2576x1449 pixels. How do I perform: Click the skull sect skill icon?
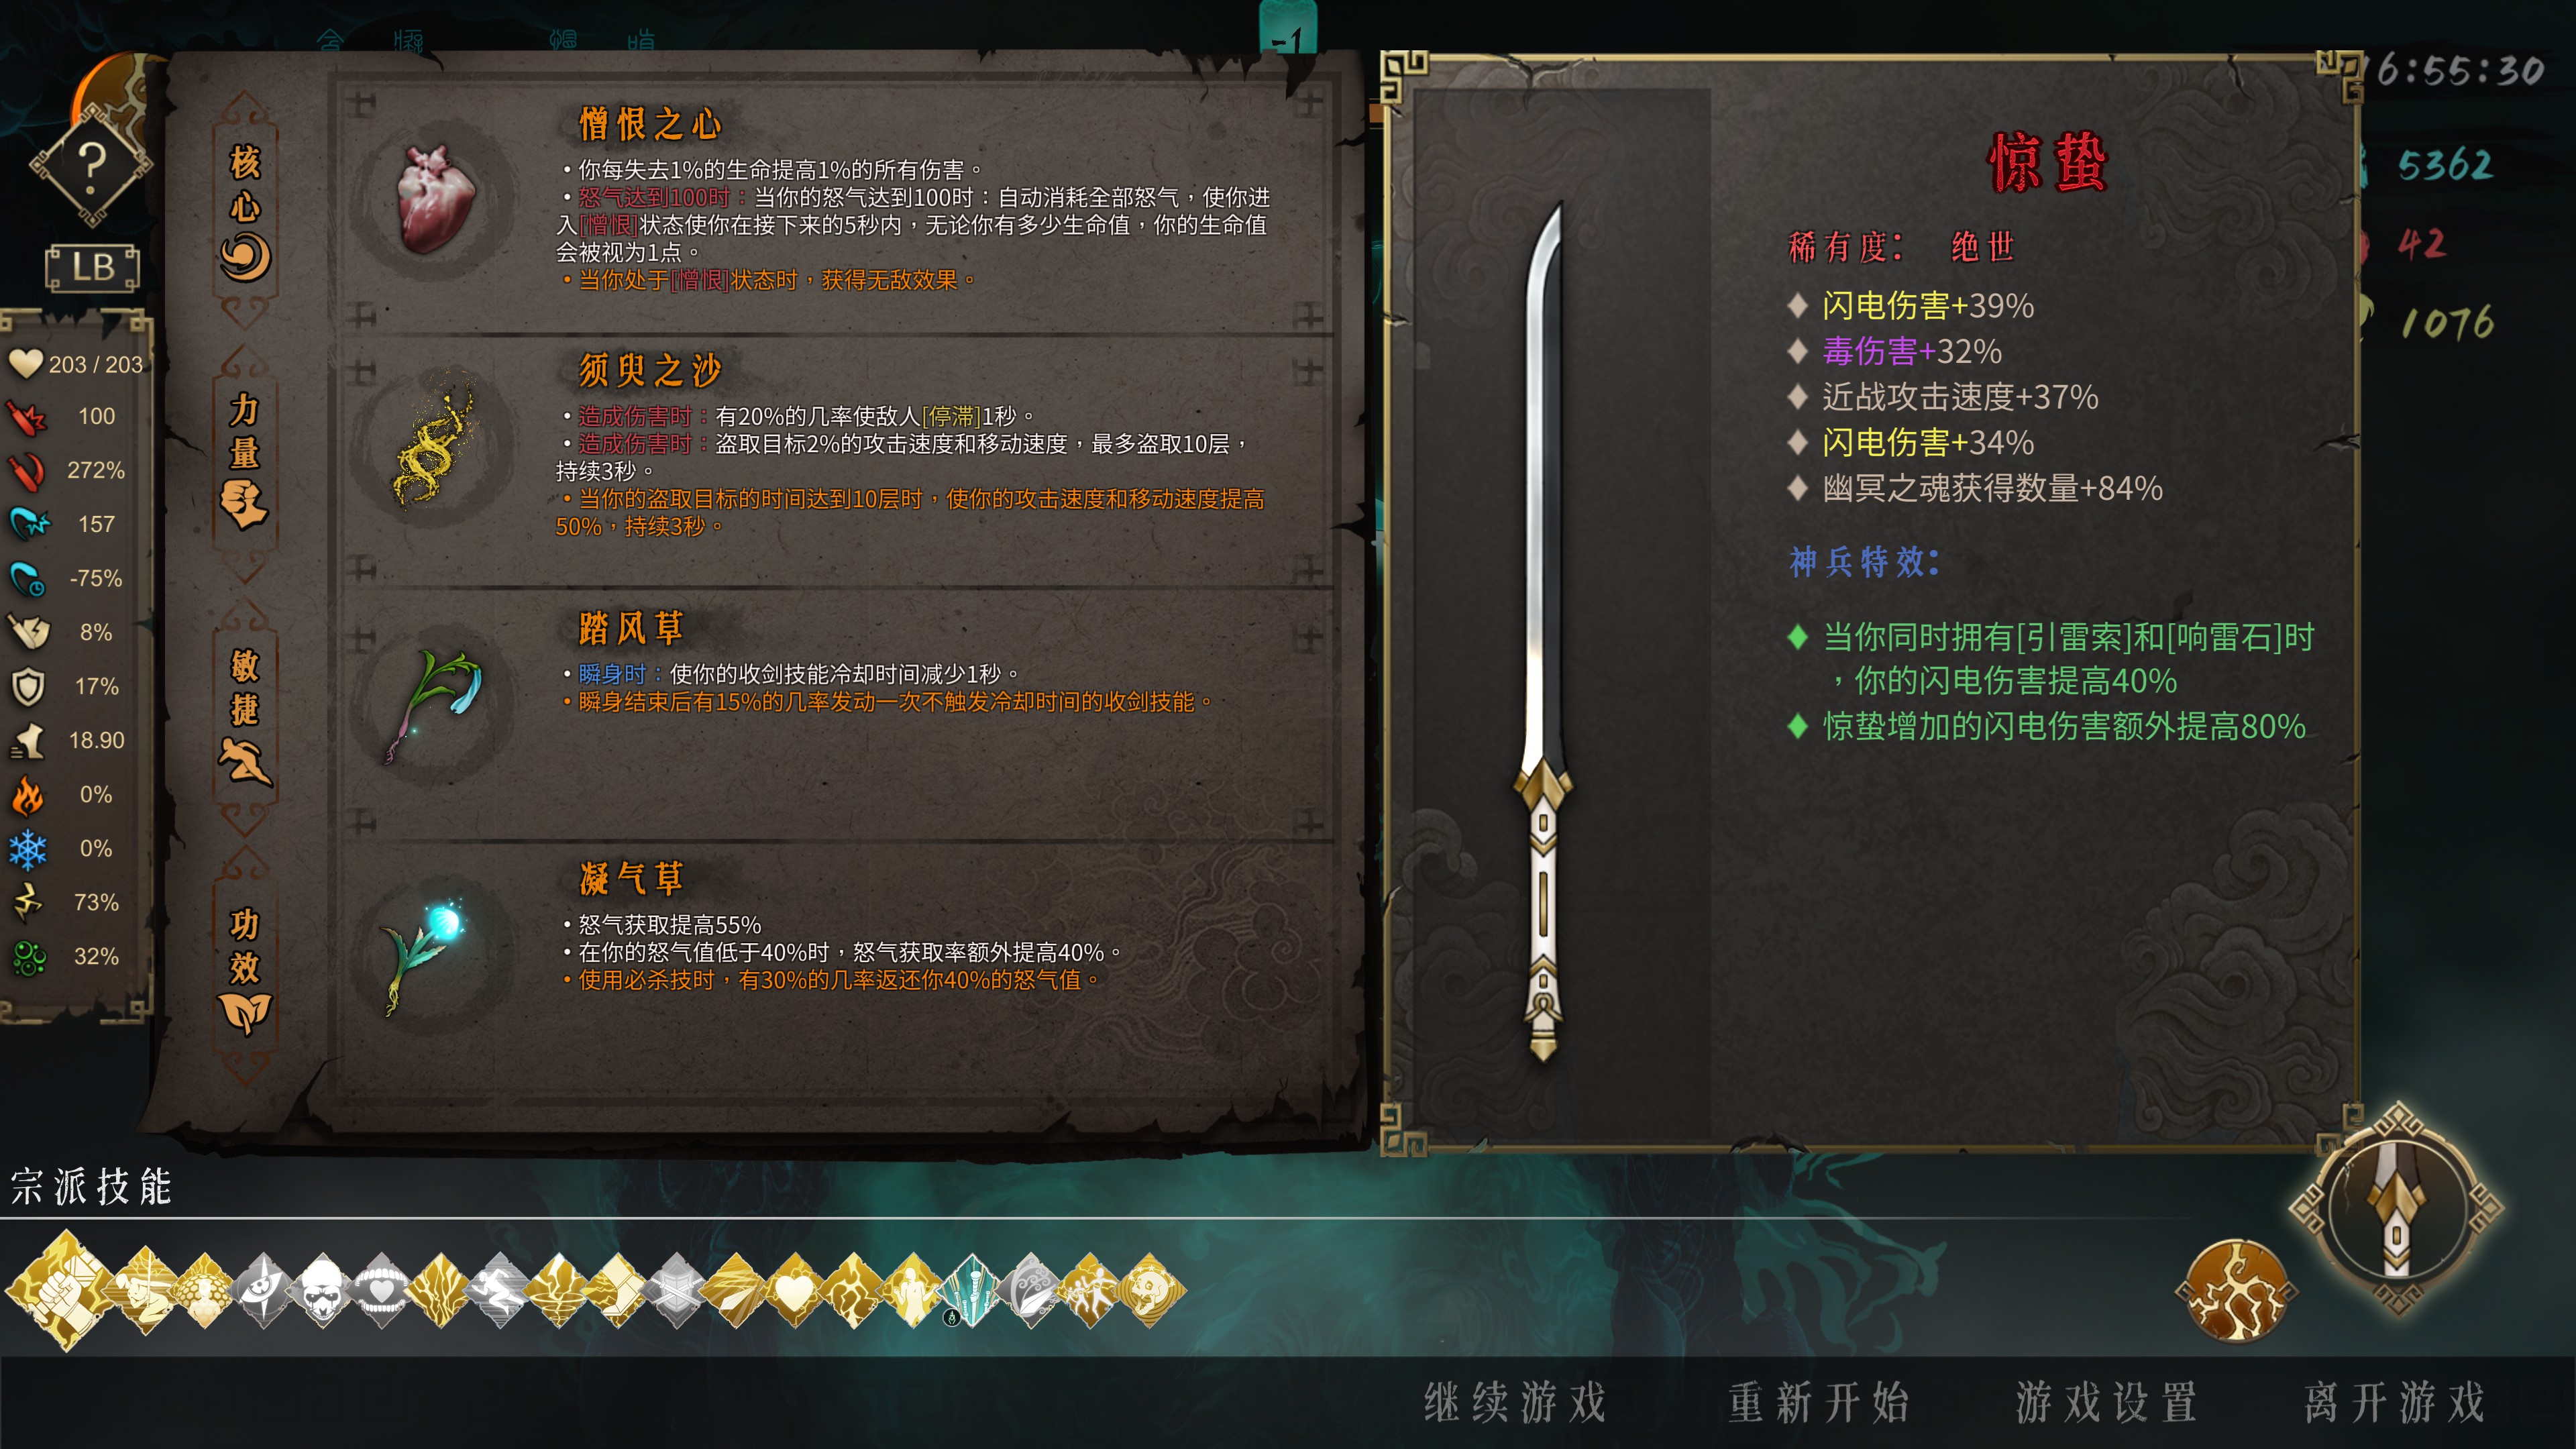pyautogui.click(x=323, y=1291)
